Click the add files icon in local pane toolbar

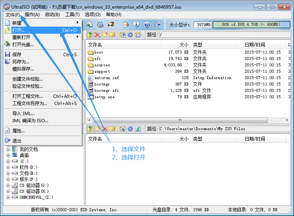click(x=123, y=129)
